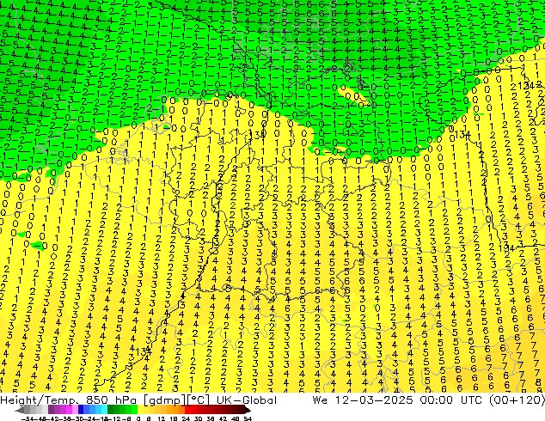Click the "[°C]" unit label
This screenshot has height=421, width=545.
(x=199, y=400)
